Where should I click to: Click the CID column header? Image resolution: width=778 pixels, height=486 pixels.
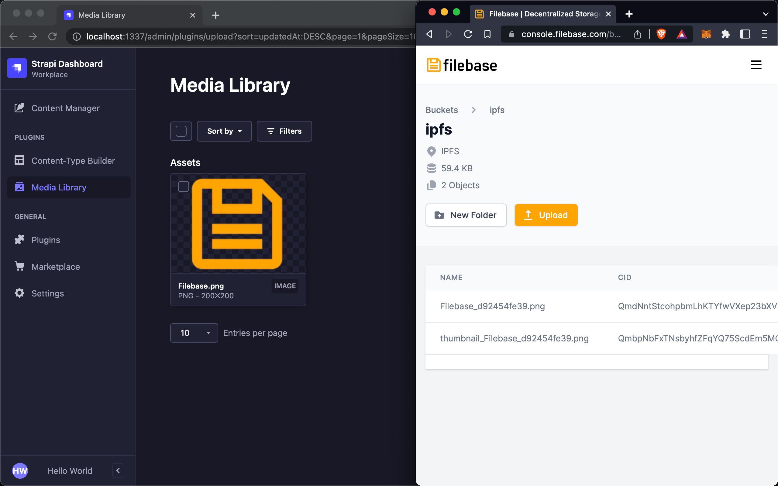pos(624,277)
